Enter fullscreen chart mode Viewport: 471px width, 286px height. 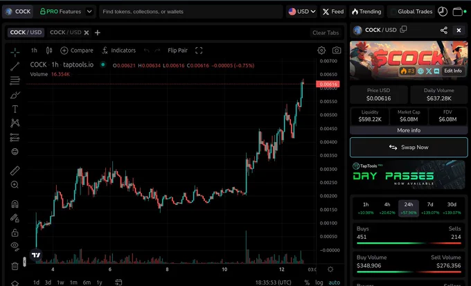coord(199,51)
